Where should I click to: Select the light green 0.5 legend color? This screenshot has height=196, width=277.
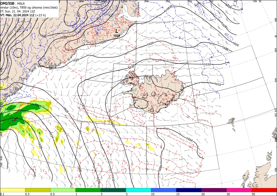(63, 190)
